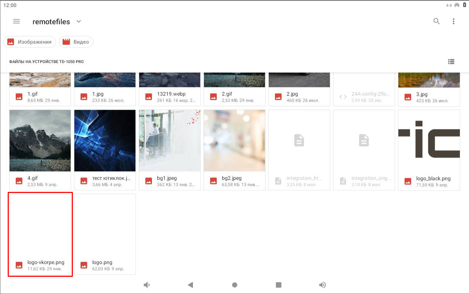This screenshot has height=294, width=469.
Task: Open the blue abstract тест ютиклок thumbnail
Action: (x=105, y=141)
